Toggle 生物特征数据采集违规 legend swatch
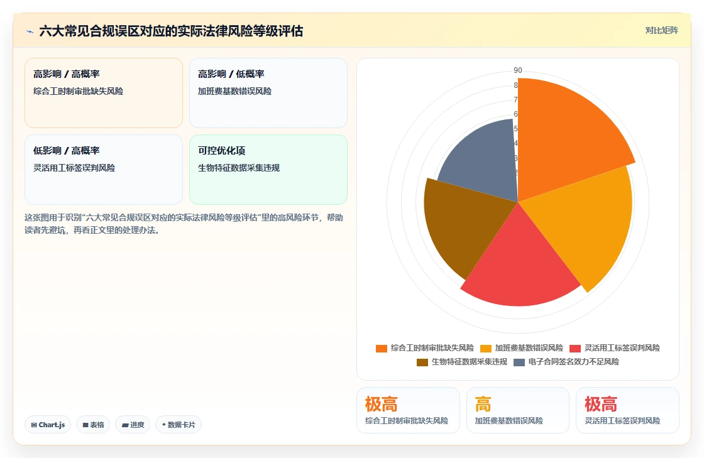The image size is (704, 458). [x=422, y=363]
